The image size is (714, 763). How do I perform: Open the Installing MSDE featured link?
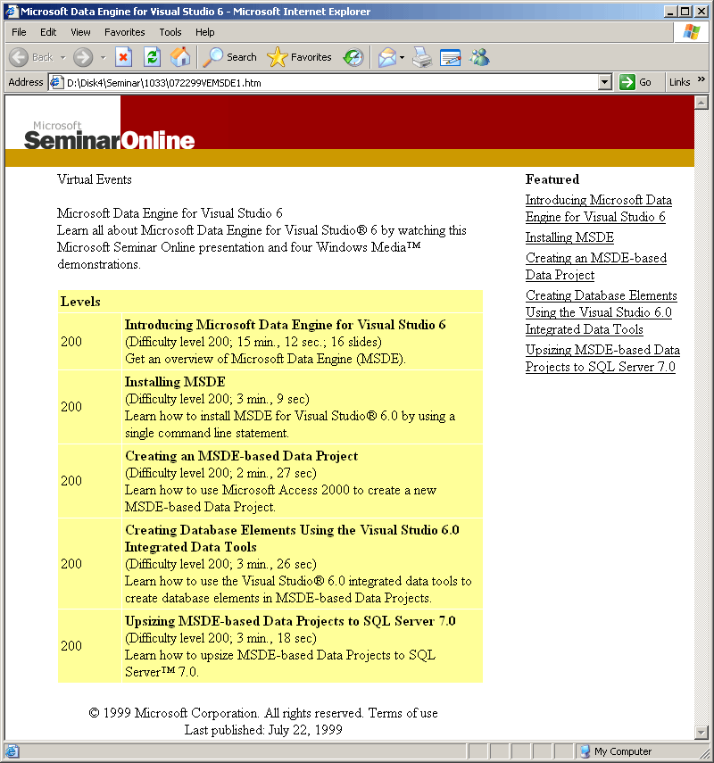pos(569,237)
